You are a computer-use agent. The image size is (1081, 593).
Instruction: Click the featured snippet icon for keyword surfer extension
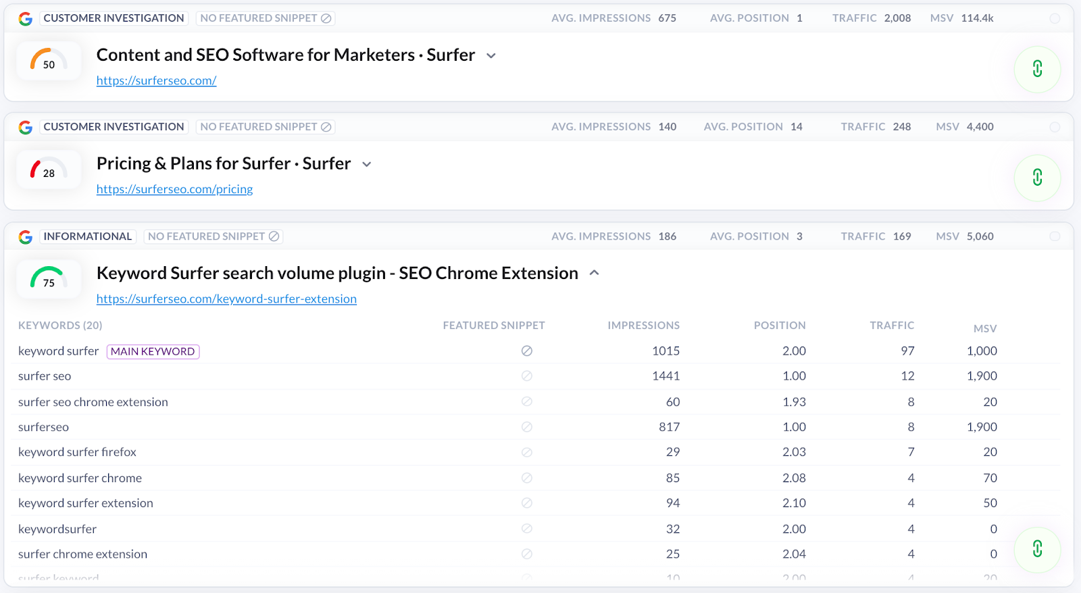(527, 502)
